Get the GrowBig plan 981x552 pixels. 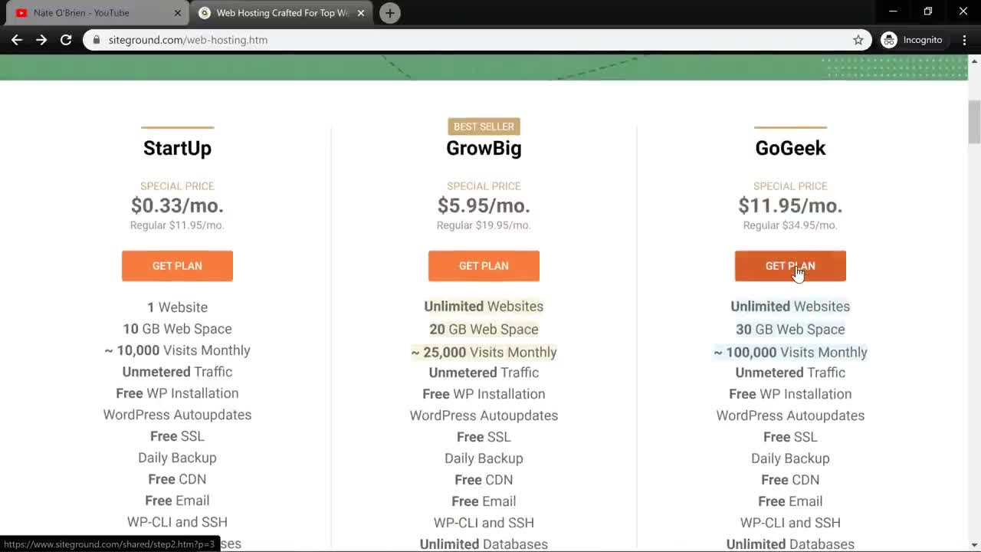pos(484,266)
